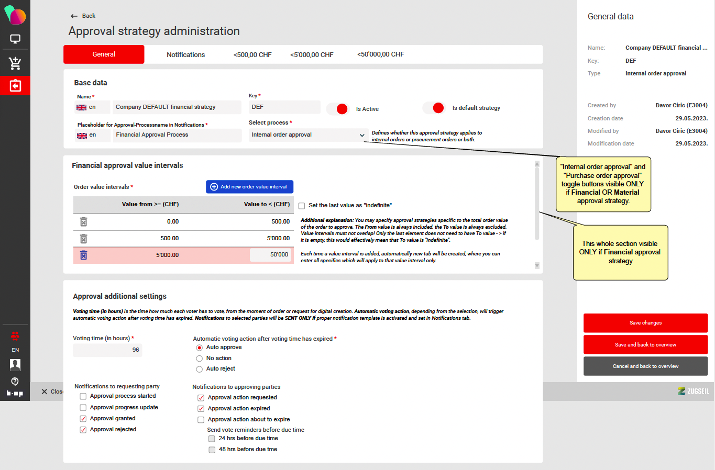Open the user profile avatar icon
715x470 pixels.
pyautogui.click(x=15, y=364)
